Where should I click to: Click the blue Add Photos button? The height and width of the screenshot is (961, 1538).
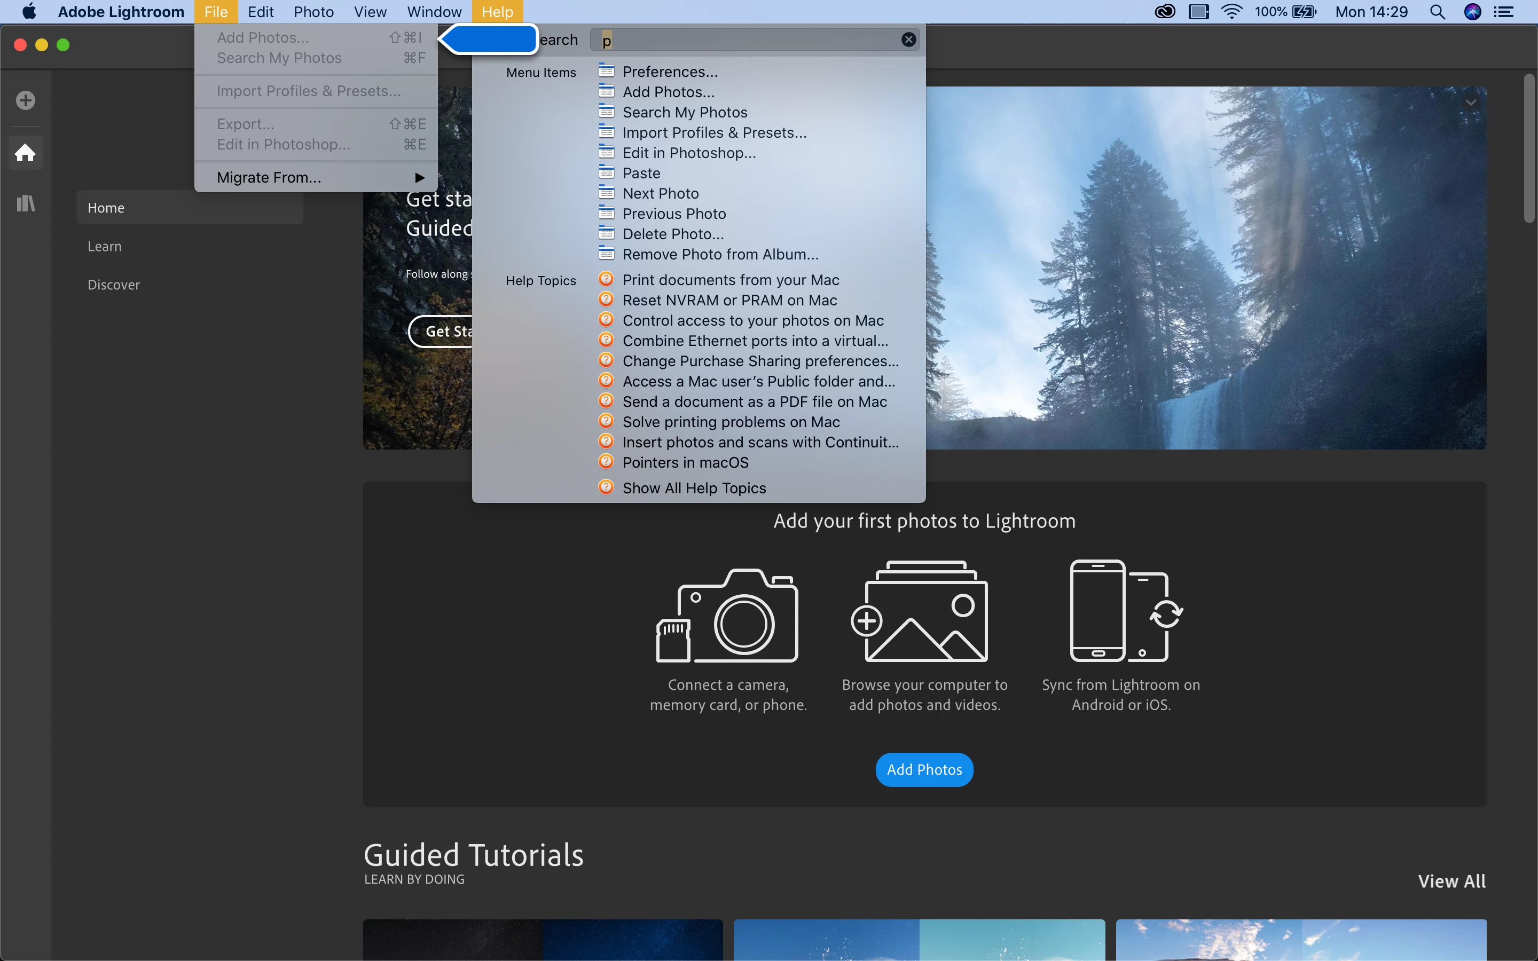click(924, 770)
